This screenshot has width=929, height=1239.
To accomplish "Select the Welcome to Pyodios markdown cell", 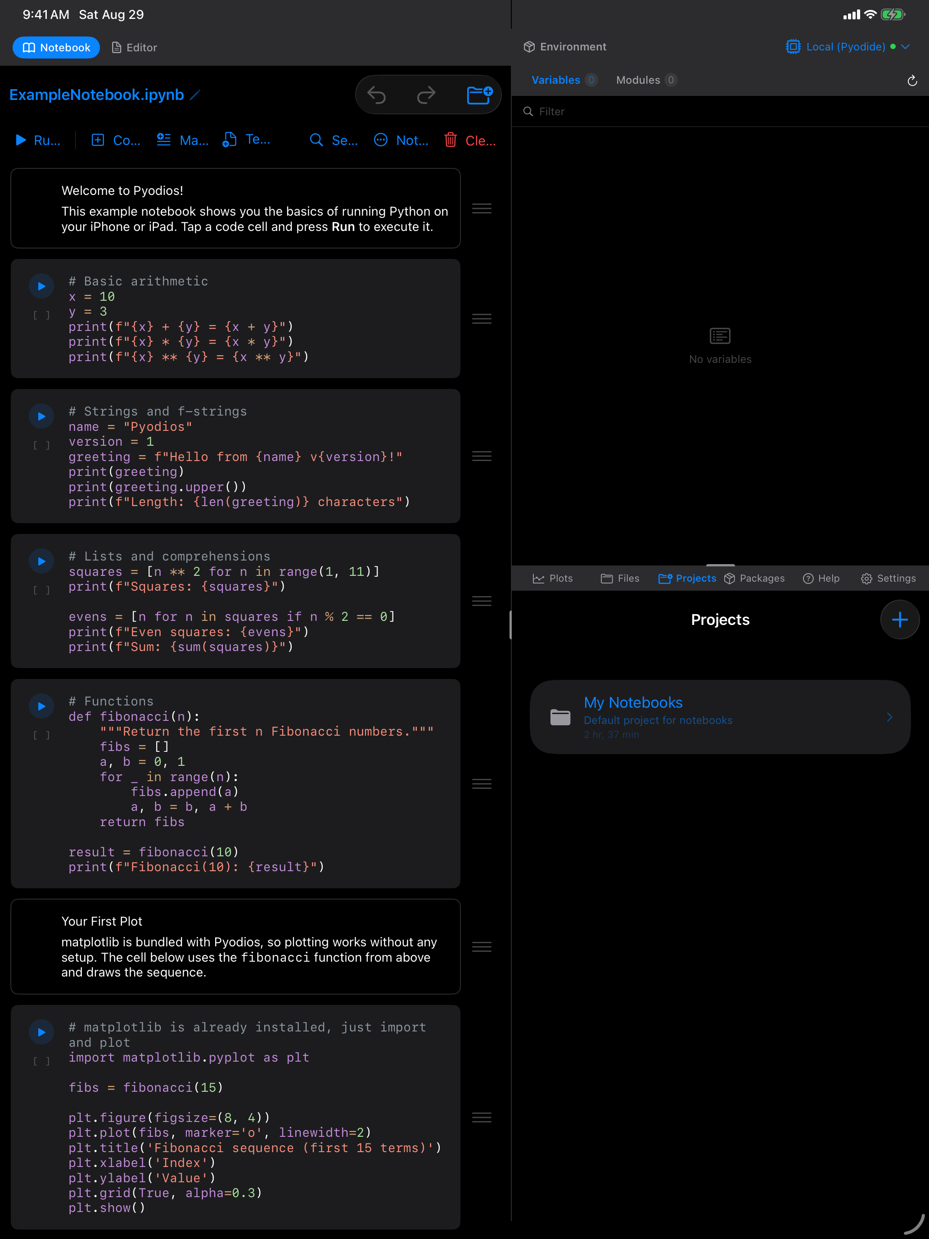I will (236, 208).
